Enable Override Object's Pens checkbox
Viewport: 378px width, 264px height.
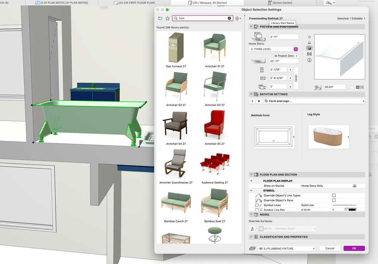(334, 200)
